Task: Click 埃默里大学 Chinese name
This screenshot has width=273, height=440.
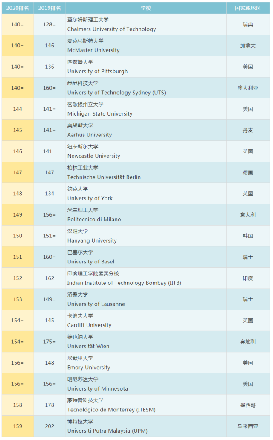Action: tap(80, 358)
